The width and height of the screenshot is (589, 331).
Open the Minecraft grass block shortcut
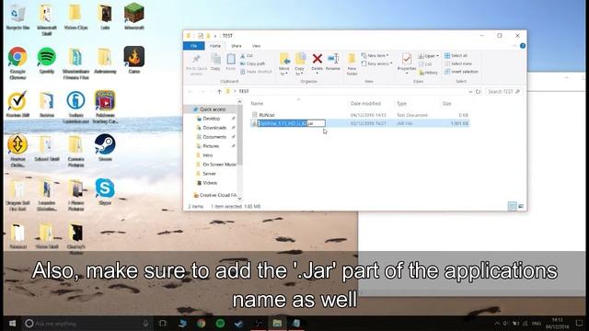coord(134,17)
